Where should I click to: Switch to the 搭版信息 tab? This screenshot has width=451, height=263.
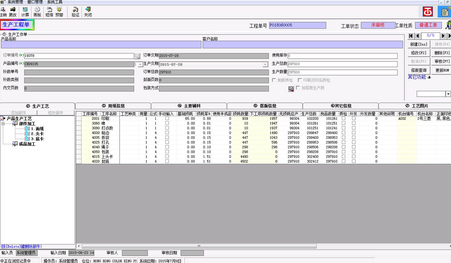tap(265, 106)
